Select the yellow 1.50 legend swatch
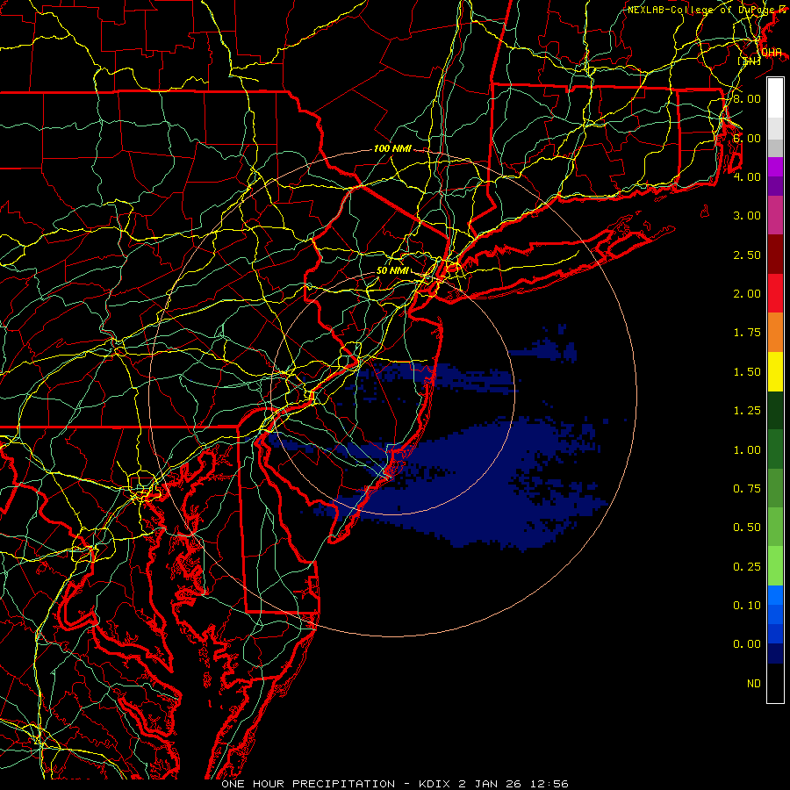The image size is (790, 790). [775, 371]
